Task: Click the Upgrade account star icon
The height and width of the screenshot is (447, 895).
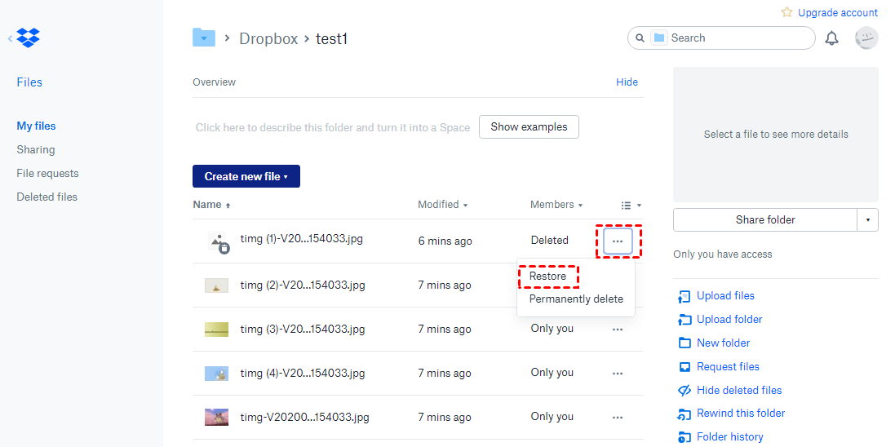Action: (x=786, y=12)
